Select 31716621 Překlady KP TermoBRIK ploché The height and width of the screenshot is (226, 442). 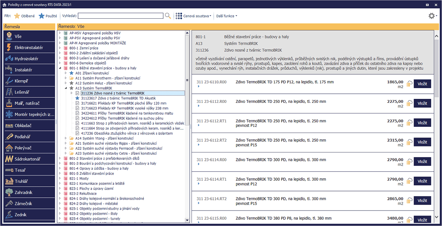tap(124, 103)
